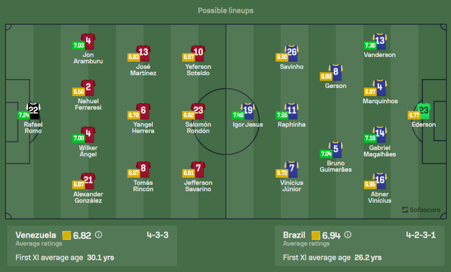Viewport: 451px width, 272px height.
Task: Open Gabriel Magalhães player name link
Action: click(380, 151)
